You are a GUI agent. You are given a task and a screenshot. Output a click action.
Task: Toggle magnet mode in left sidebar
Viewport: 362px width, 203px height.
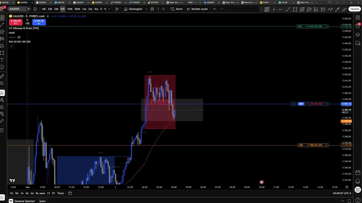(x=2, y=93)
